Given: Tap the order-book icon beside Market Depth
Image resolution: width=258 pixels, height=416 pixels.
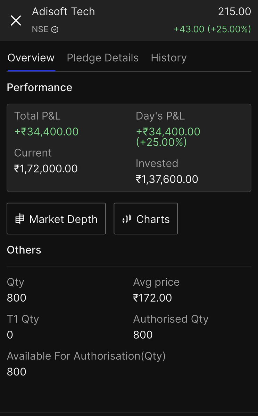Looking at the screenshot, I should [x=20, y=219].
